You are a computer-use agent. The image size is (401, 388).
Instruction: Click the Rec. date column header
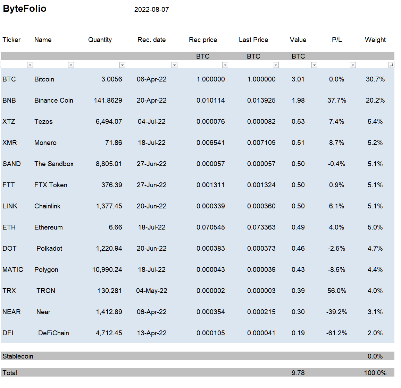(152, 40)
